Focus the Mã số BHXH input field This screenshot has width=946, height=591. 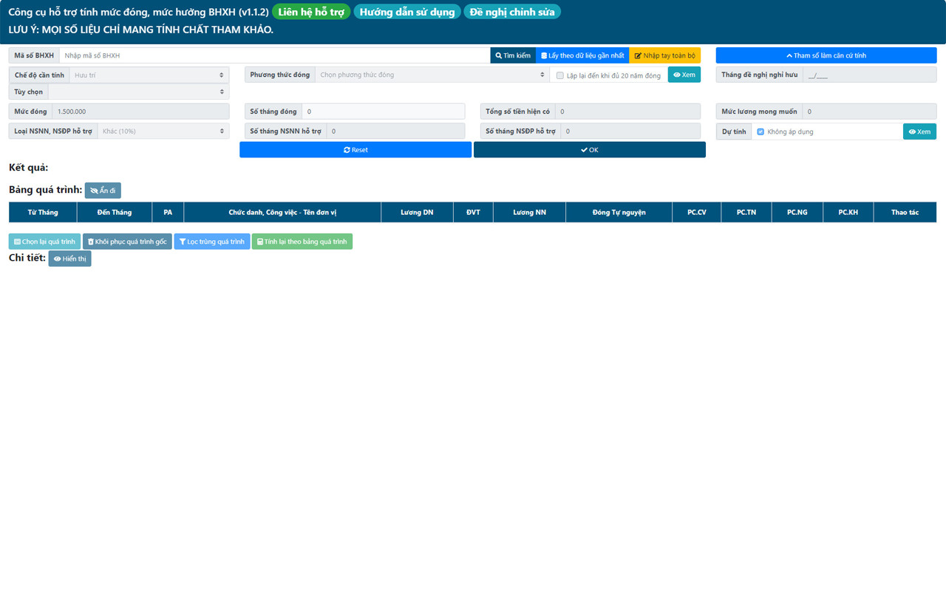tap(274, 55)
